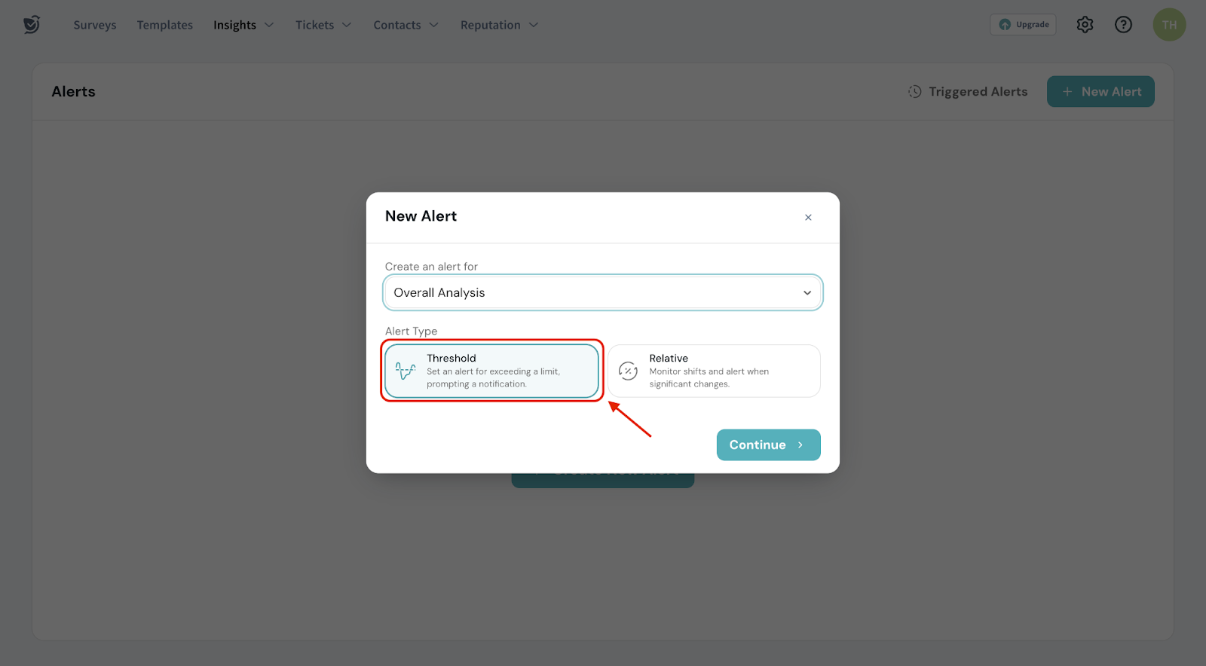Select the Threshold alert type
Screen dimensions: 1206x666
[x=491, y=371]
